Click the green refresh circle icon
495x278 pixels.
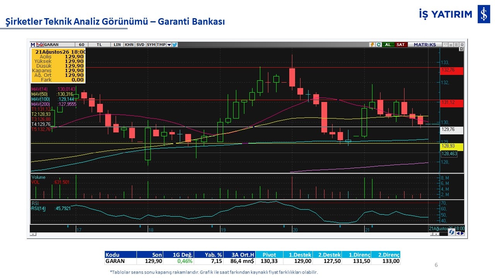tap(379, 44)
